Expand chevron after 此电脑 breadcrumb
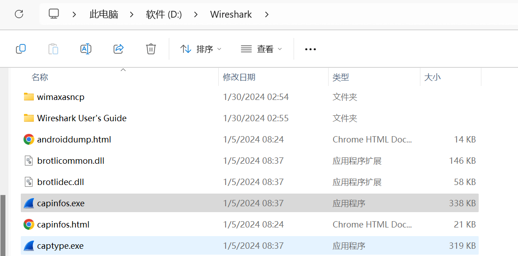This screenshot has width=518, height=256. [132, 14]
